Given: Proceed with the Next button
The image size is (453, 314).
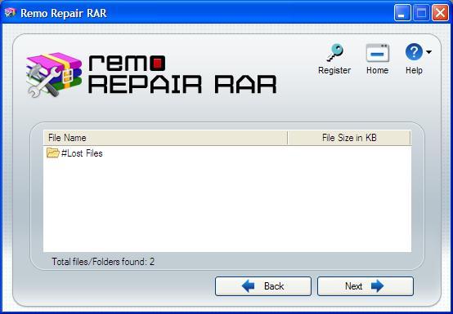Looking at the screenshot, I should pyautogui.click(x=366, y=286).
